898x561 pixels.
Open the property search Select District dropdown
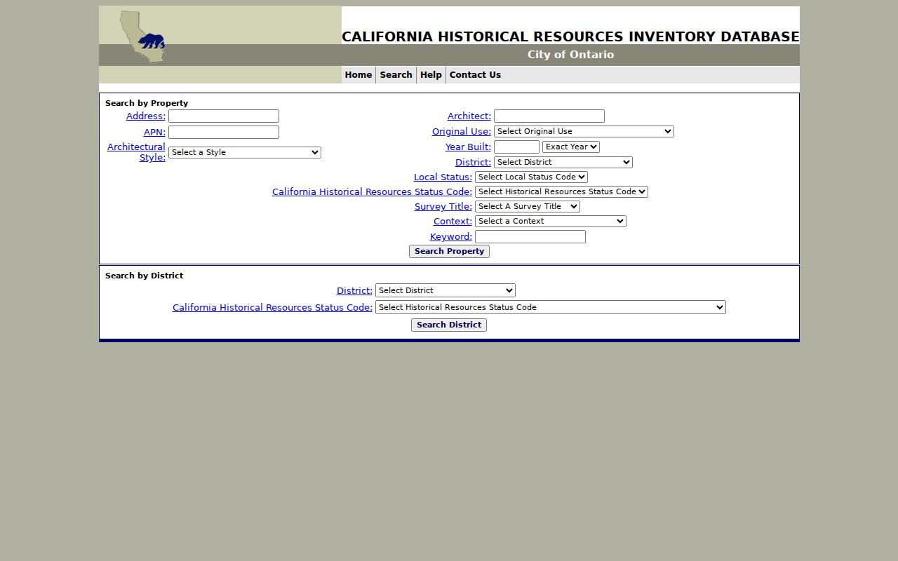point(563,162)
